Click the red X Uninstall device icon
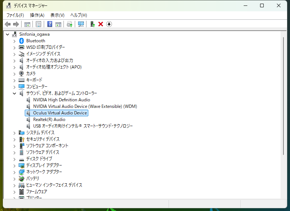 (101, 24)
